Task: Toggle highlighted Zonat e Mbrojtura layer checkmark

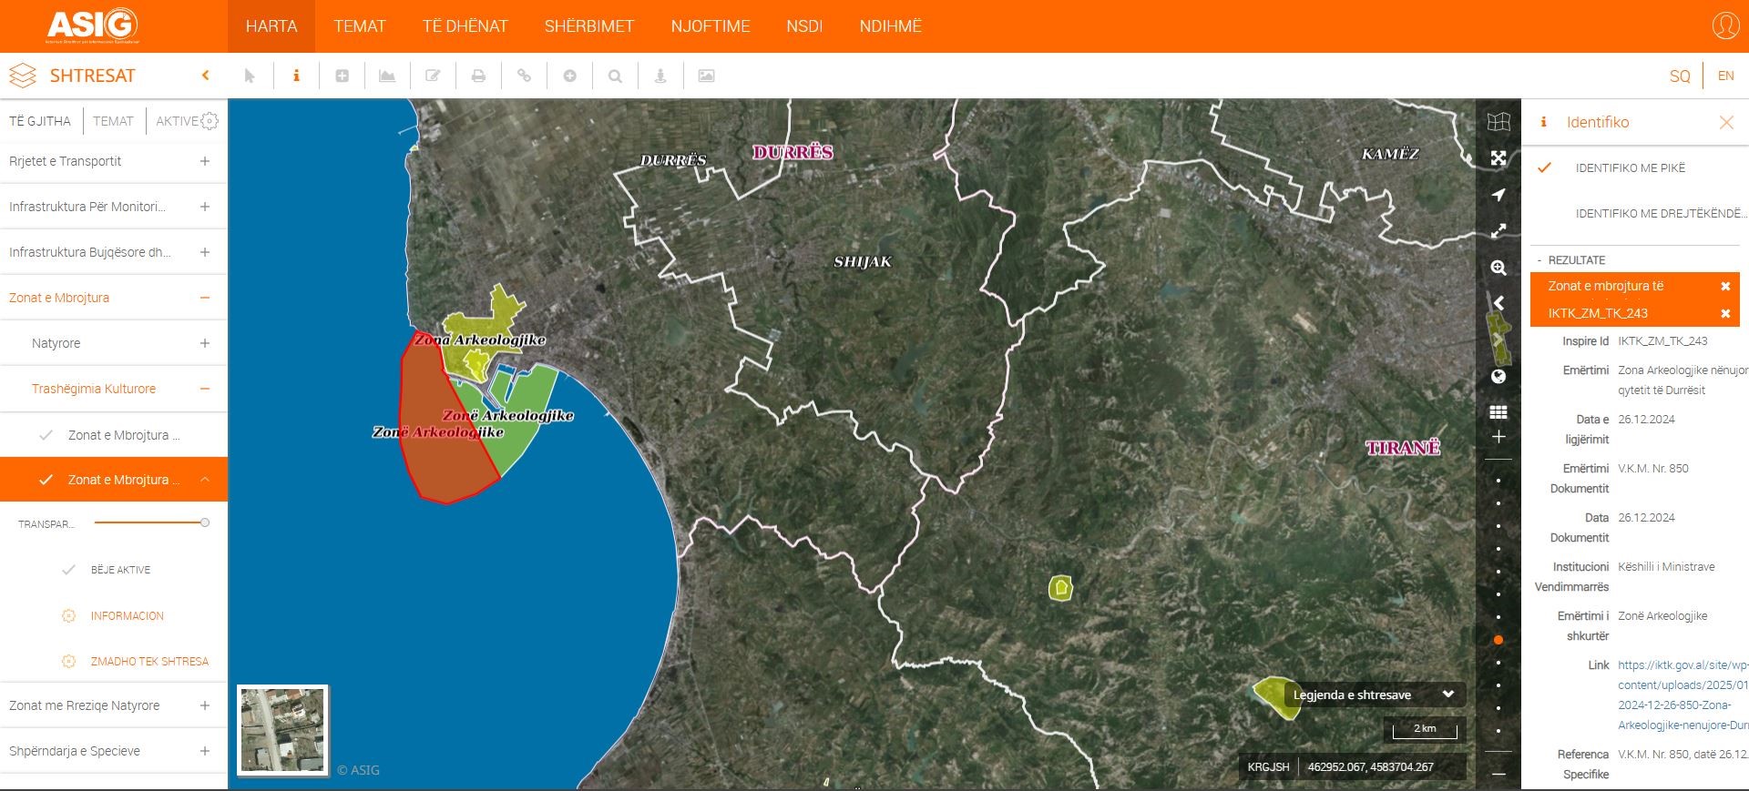Action: click(x=46, y=480)
